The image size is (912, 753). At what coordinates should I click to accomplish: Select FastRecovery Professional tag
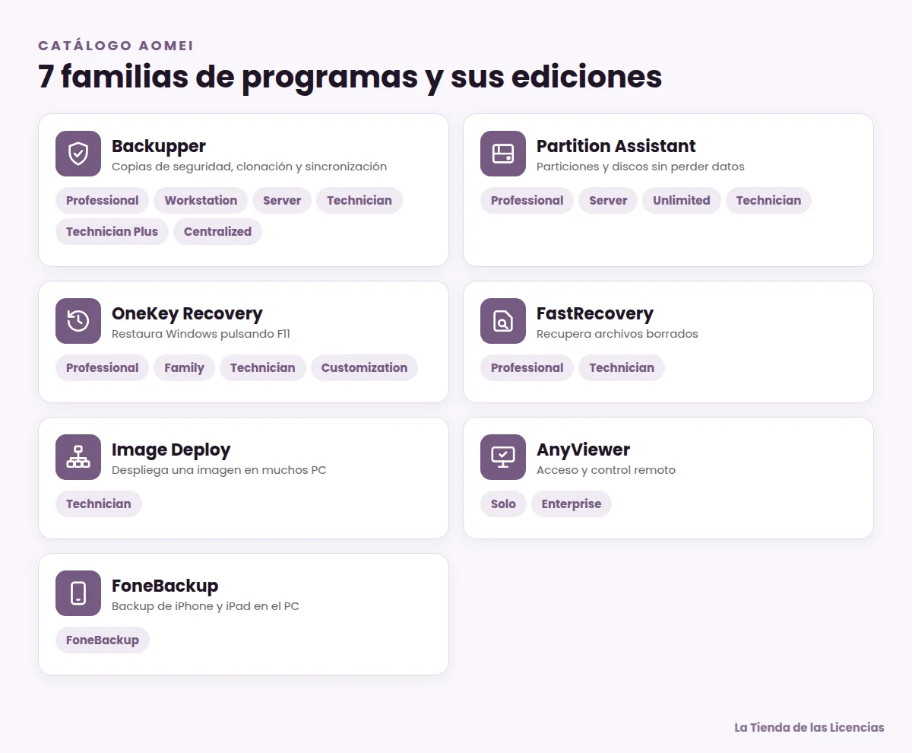click(x=527, y=368)
